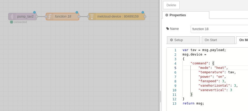Click the blue changed dot on the function 18 node

(77, 12)
